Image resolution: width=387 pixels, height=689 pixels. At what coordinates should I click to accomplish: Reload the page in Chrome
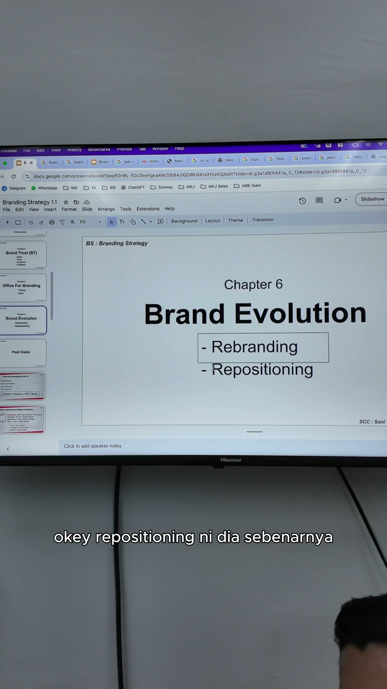(x=14, y=176)
